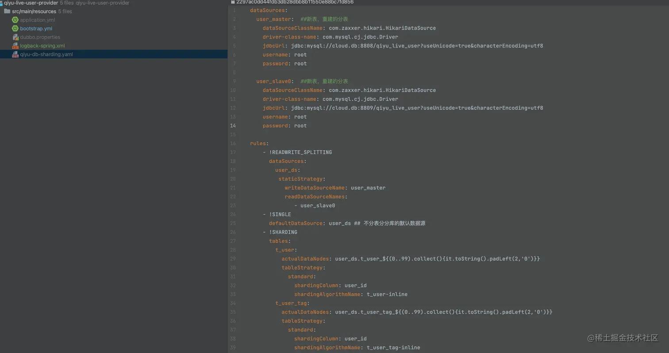This screenshot has width=669, height=353.
Task: Click the application.yml Spring leaf icon
Action: (x=15, y=20)
